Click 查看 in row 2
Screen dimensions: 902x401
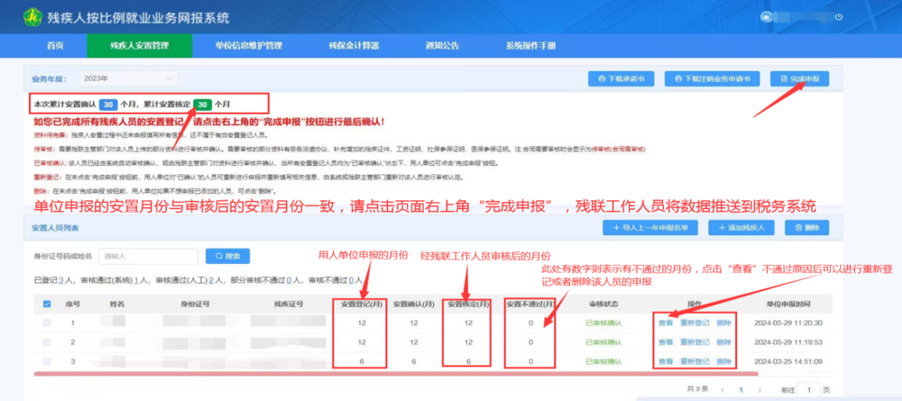click(x=666, y=342)
